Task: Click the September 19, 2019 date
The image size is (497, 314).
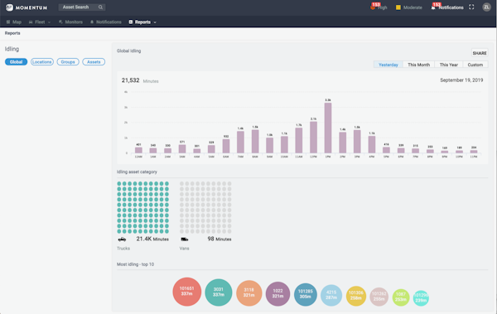Action: coord(461,80)
